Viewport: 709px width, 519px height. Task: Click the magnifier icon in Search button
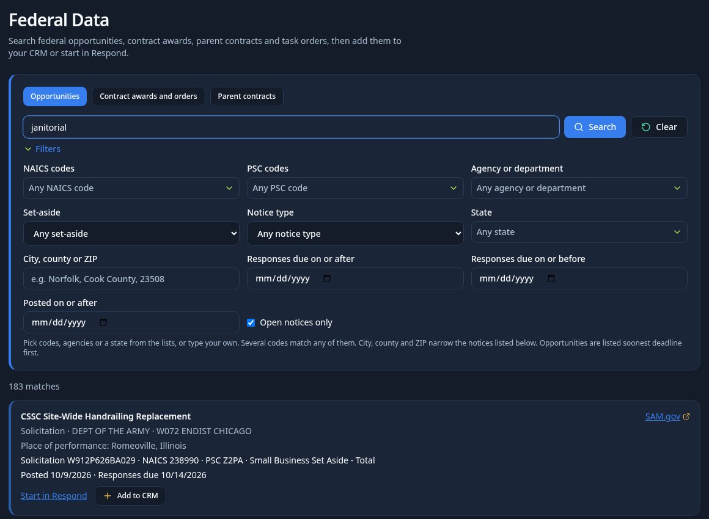pos(578,128)
